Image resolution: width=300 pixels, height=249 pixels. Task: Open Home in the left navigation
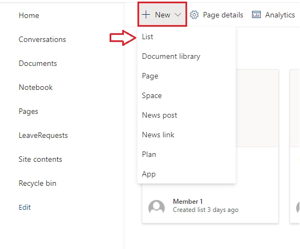pos(29,15)
